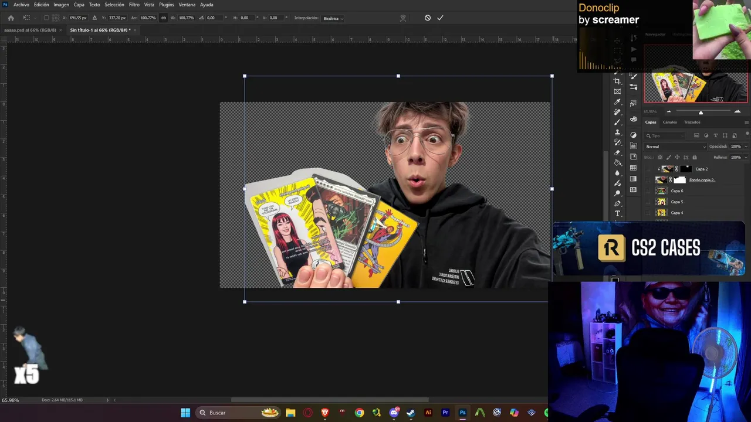Commit the transform with the checkmark

click(x=440, y=18)
